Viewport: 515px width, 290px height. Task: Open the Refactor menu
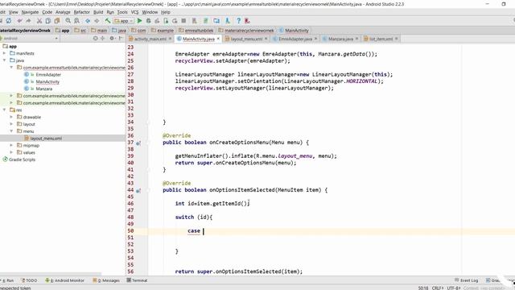point(81,12)
